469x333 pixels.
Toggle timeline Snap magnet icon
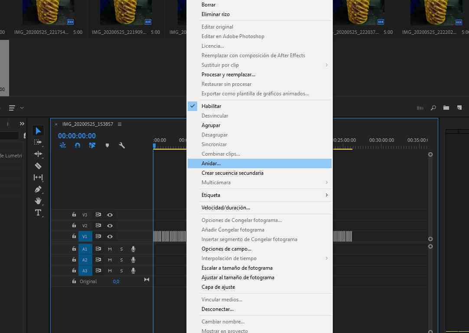tap(78, 145)
